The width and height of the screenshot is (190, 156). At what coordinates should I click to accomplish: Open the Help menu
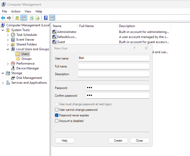(39, 11)
